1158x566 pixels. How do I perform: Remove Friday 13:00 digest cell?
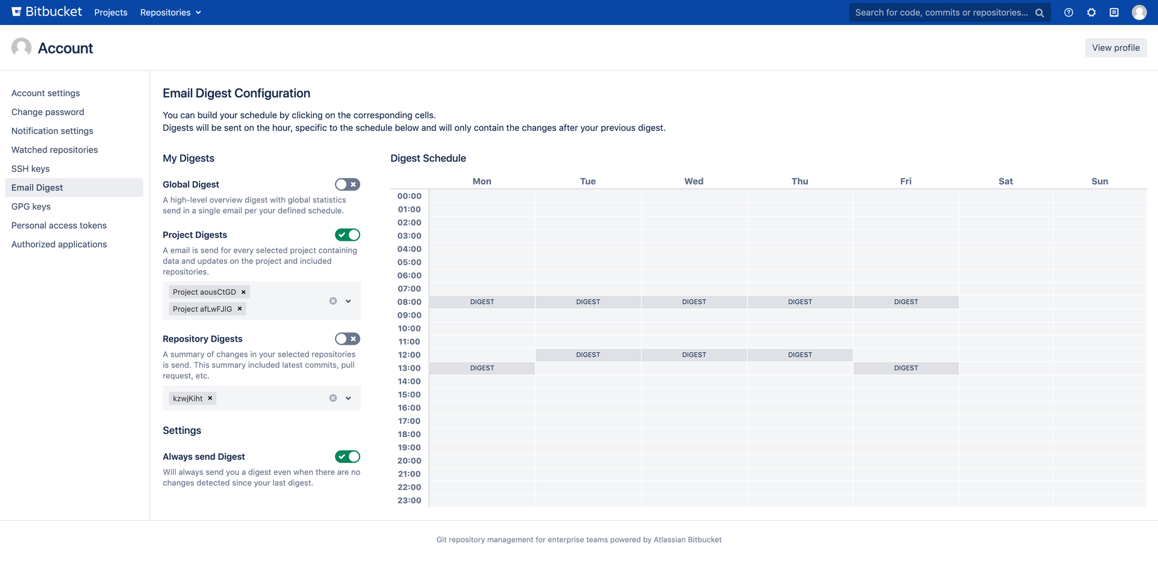[x=906, y=368]
